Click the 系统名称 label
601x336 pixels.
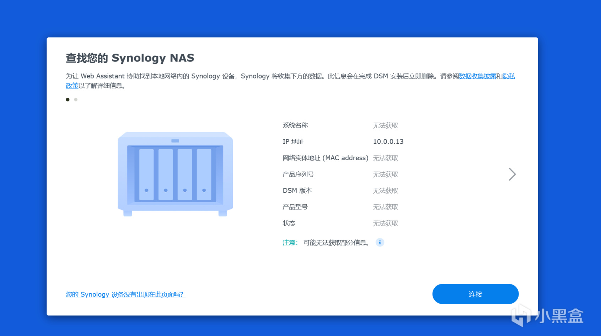(295, 125)
